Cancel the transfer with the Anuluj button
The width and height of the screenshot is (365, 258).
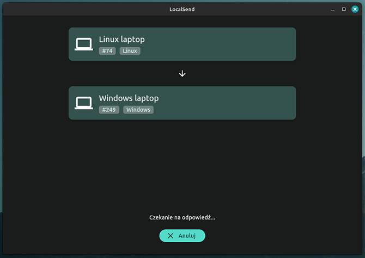[182, 236]
